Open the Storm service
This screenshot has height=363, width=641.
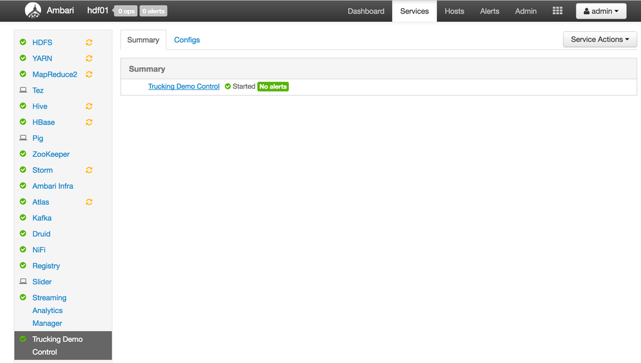tap(42, 170)
